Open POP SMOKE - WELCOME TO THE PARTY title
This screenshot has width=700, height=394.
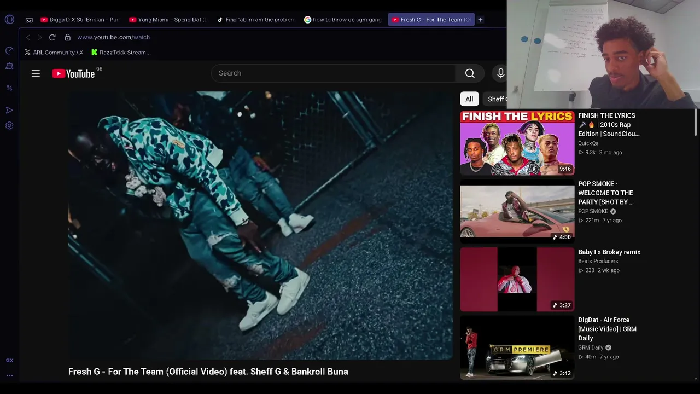606,193
